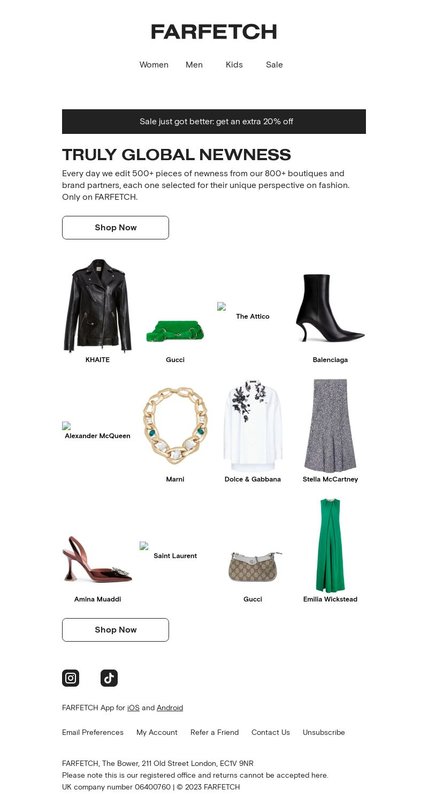
Task: View the green Gucci strap item
Action: tap(175, 331)
